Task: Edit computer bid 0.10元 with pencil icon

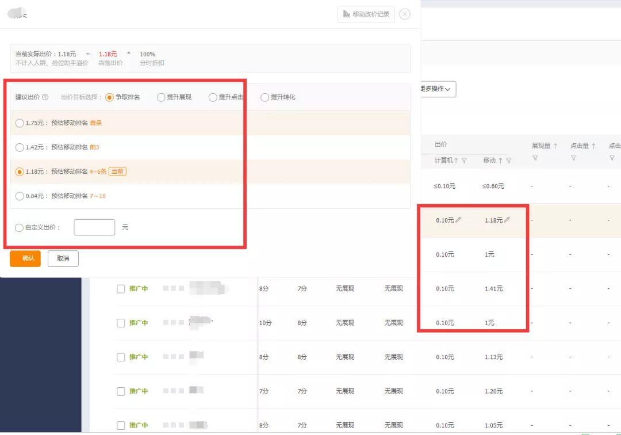Action: 459,219
